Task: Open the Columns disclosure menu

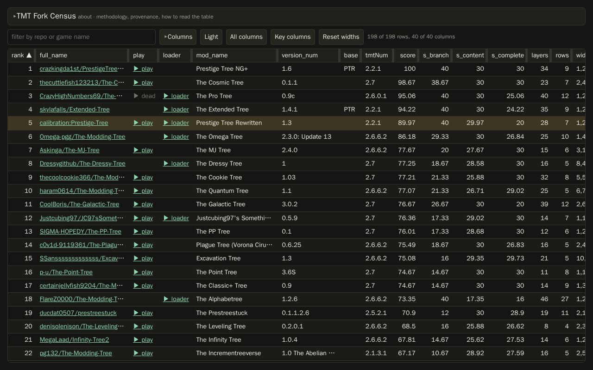Action: tap(178, 37)
